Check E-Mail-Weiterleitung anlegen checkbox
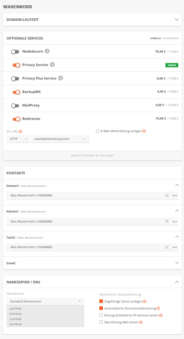The width and height of the screenshot is (184, 339). click(98, 131)
